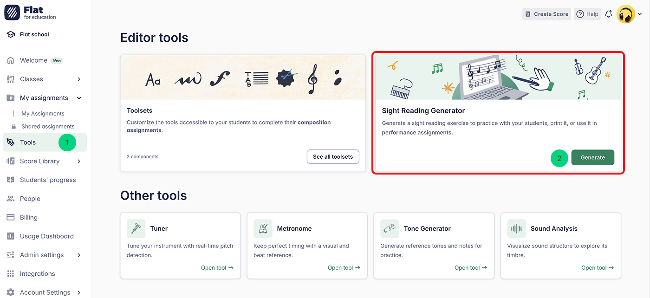Click the Tuner icon
This screenshot has width=650, height=298.
click(136, 228)
